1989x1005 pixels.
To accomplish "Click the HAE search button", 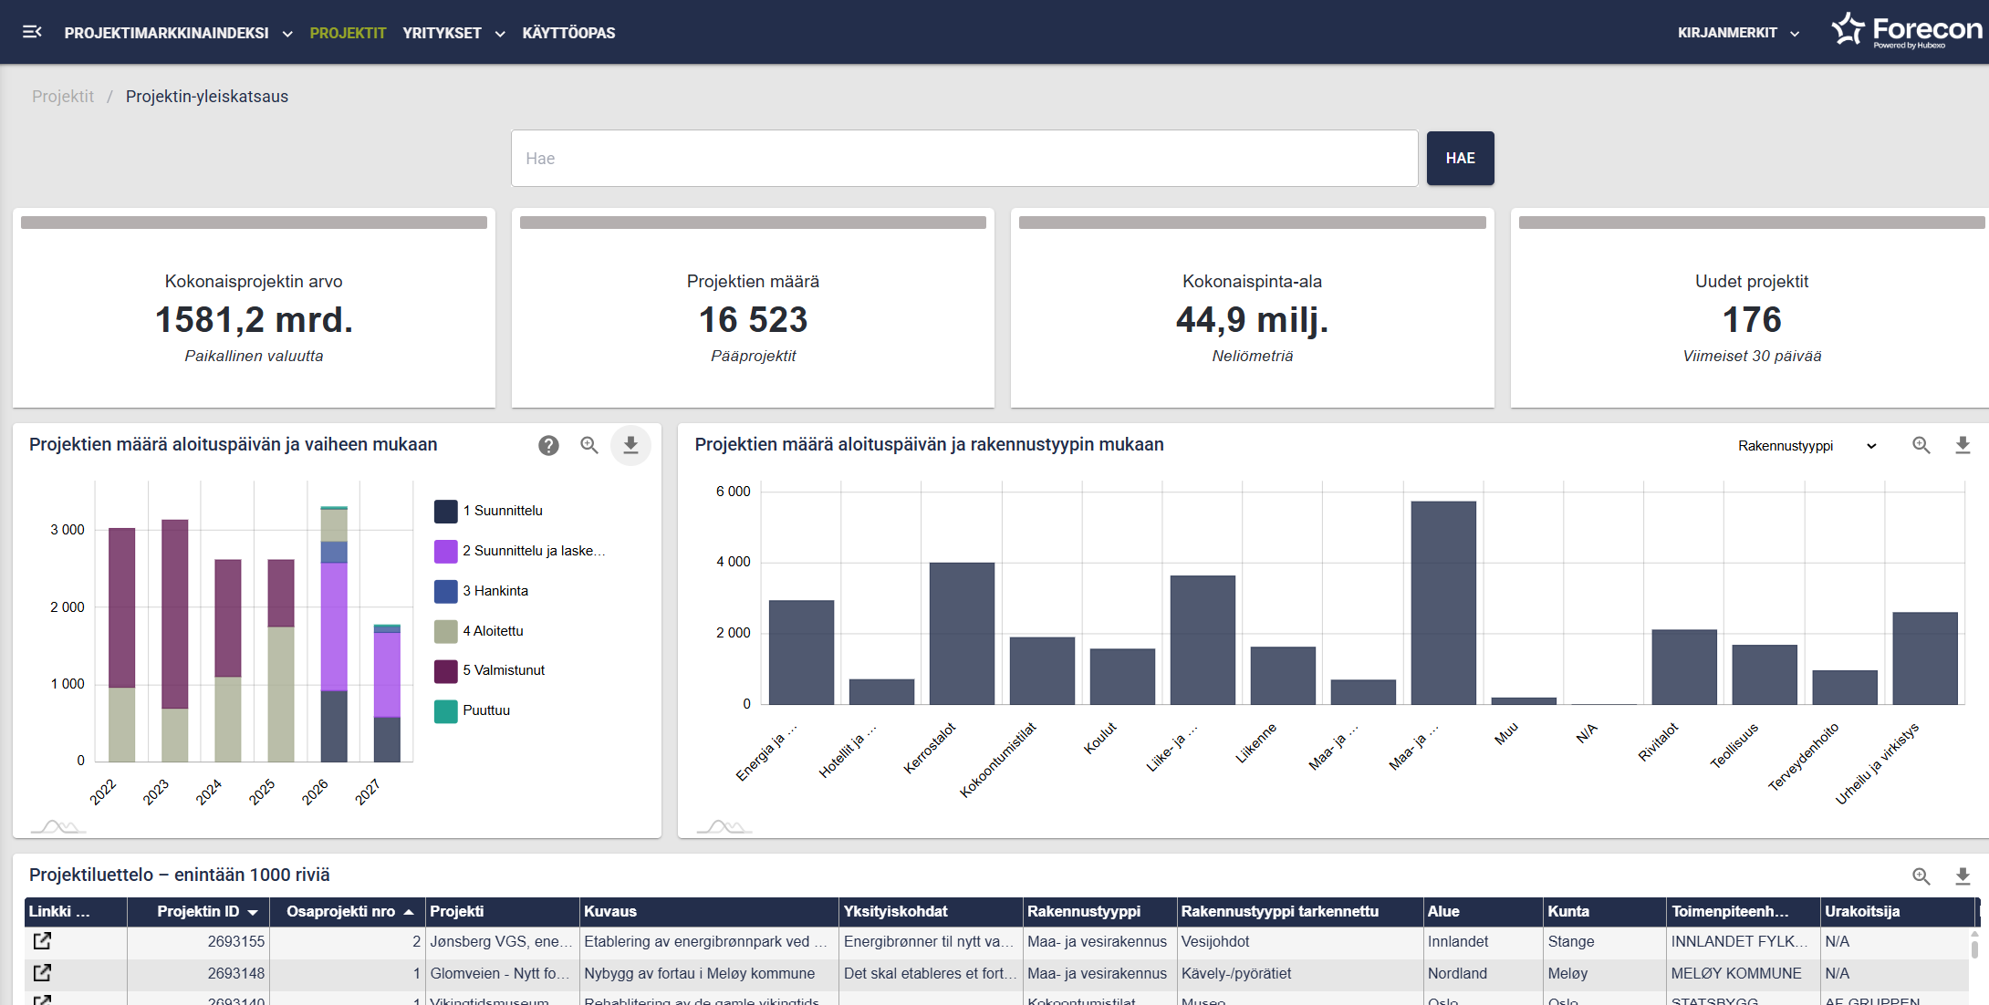I will (x=1460, y=158).
